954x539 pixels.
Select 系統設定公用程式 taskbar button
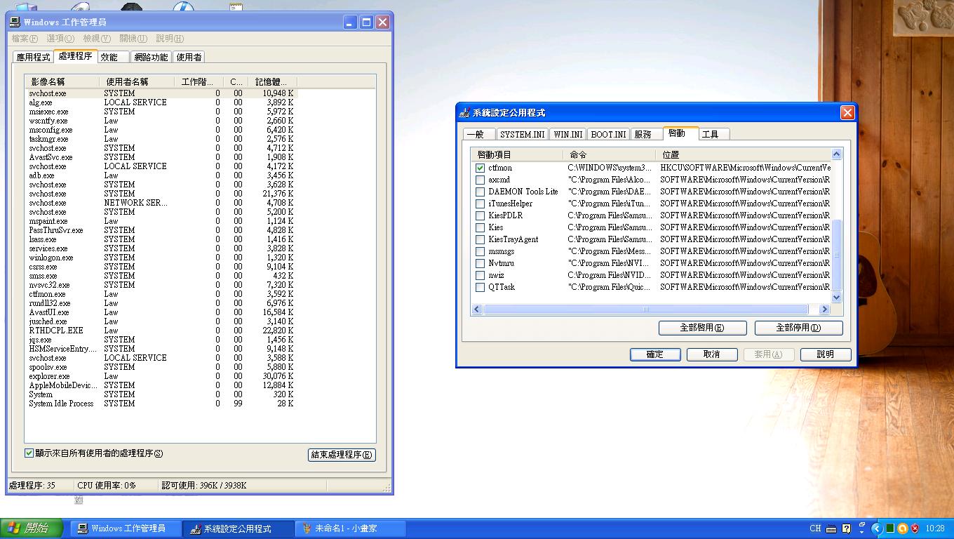pyautogui.click(x=238, y=528)
